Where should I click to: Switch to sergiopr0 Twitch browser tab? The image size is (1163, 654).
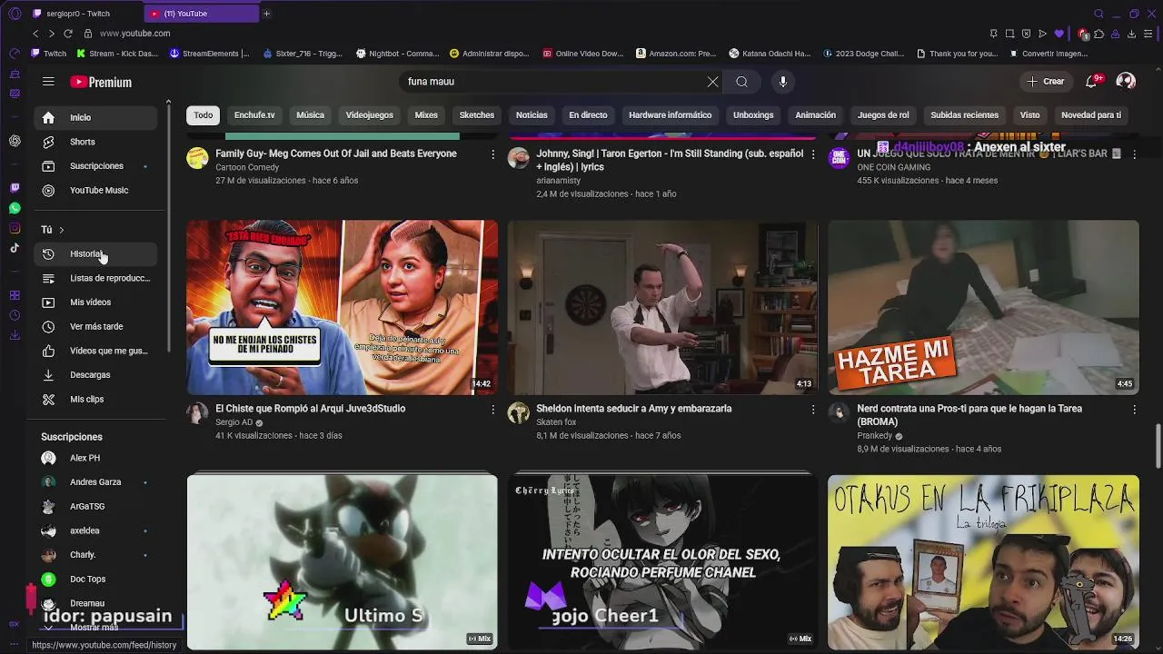[x=78, y=14]
